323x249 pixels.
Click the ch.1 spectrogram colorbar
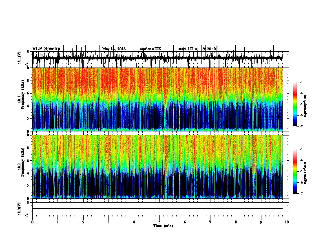click(x=295, y=104)
